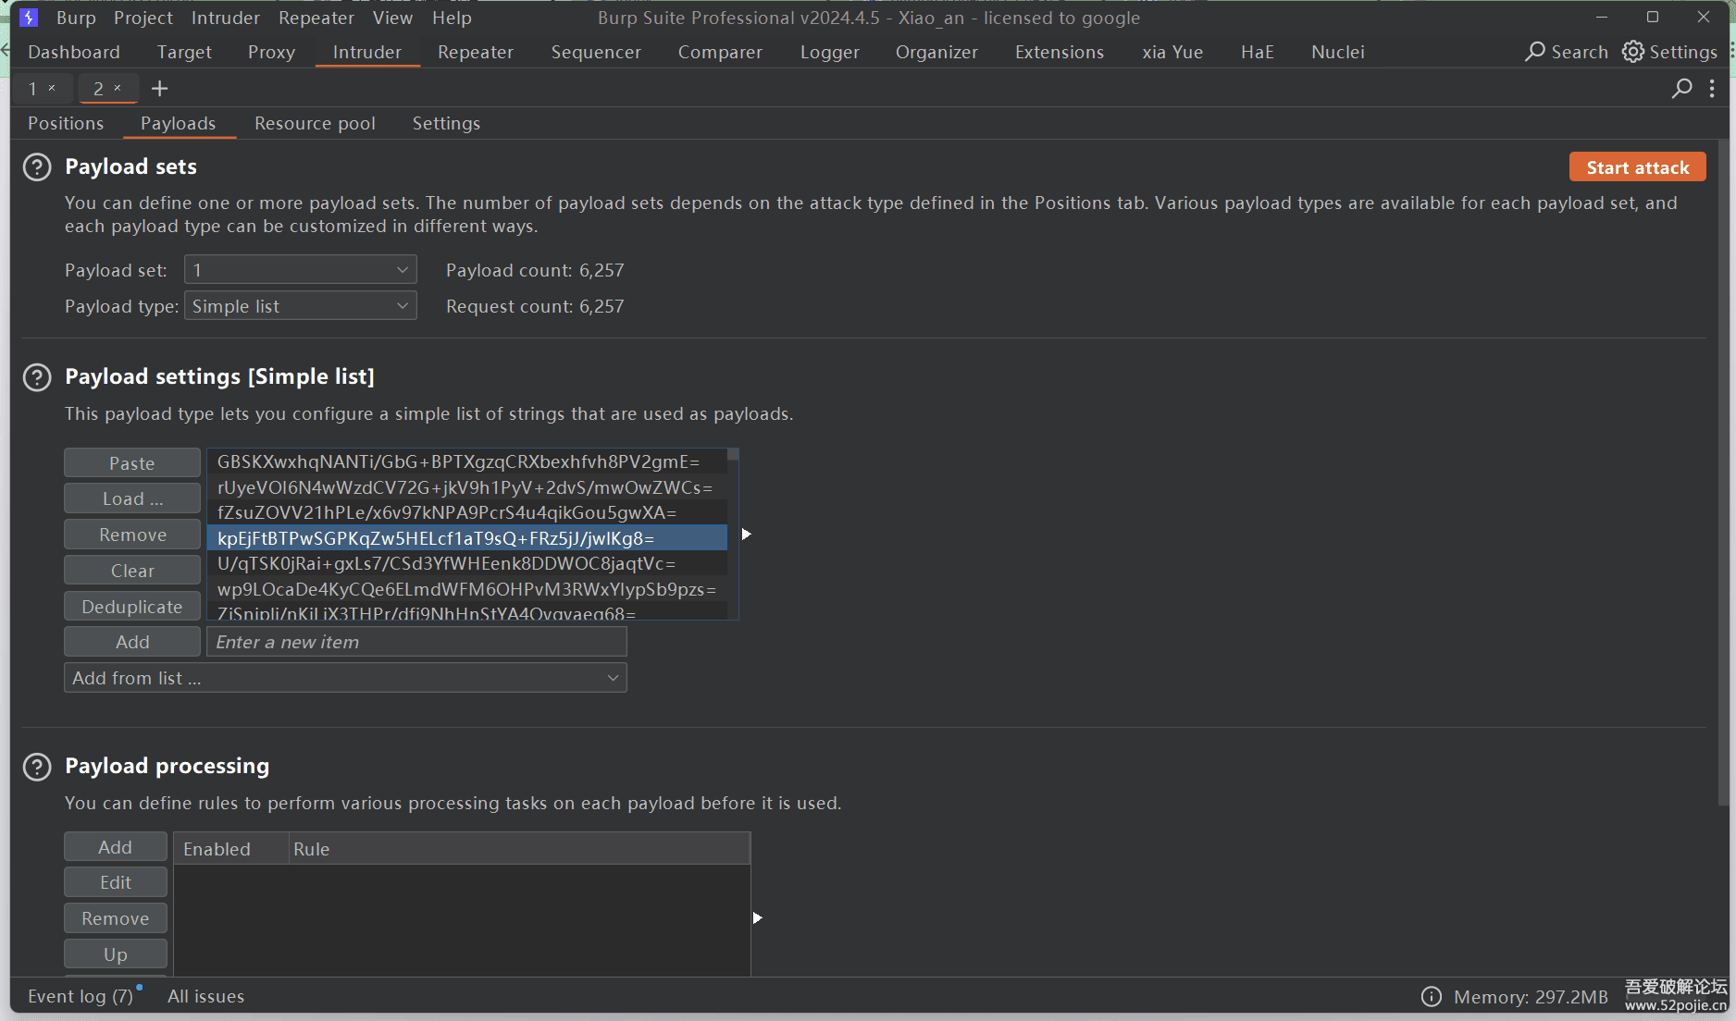Open the Positions sub-tab

click(x=66, y=123)
